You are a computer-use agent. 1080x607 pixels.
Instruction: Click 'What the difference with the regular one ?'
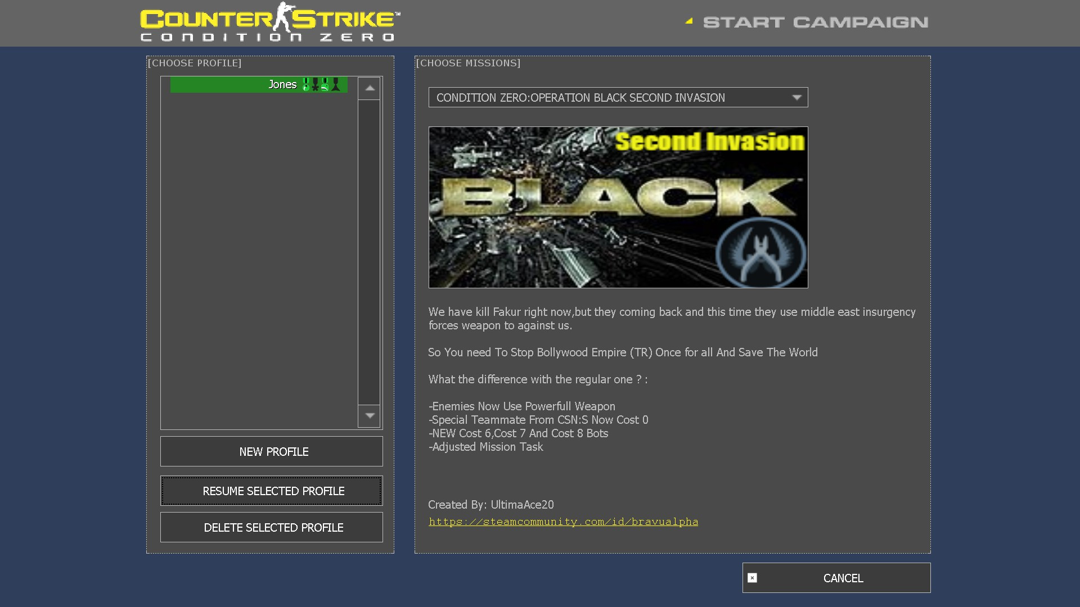click(x=538, y=379)
